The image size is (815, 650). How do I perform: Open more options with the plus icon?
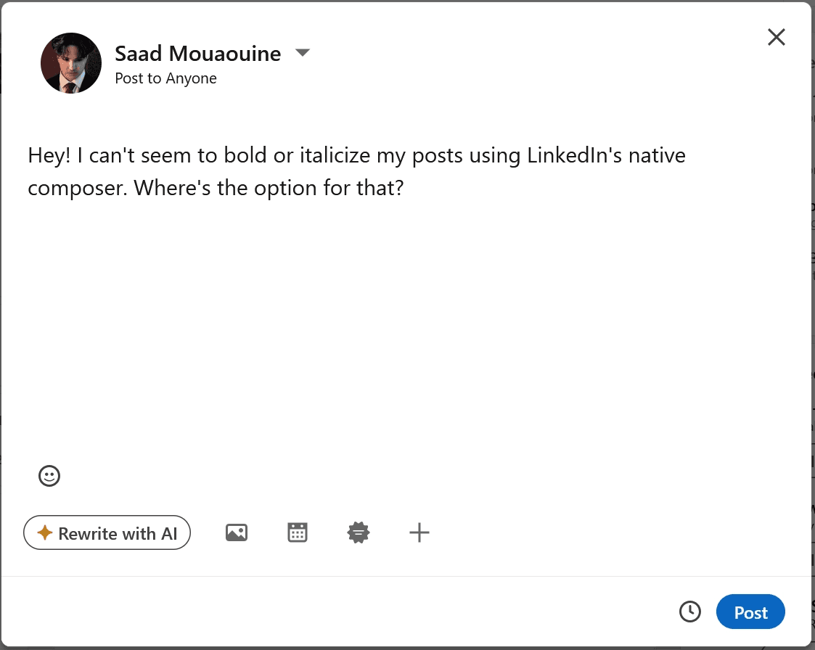pos(419,532)
